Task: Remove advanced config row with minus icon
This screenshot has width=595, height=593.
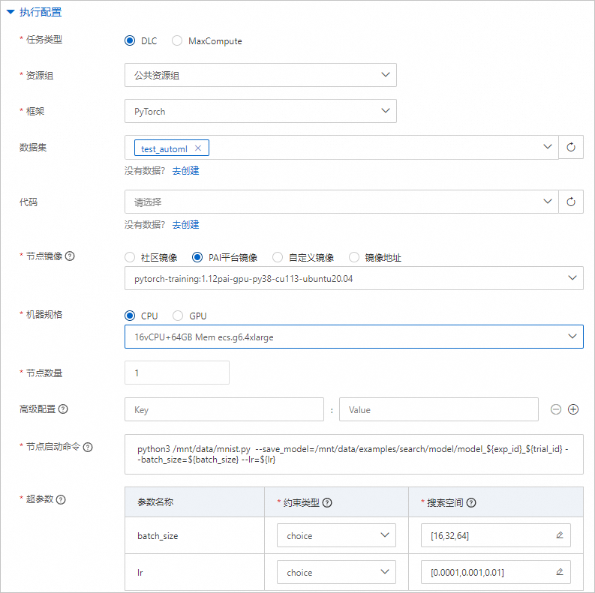Action: (x=556, y=409)
